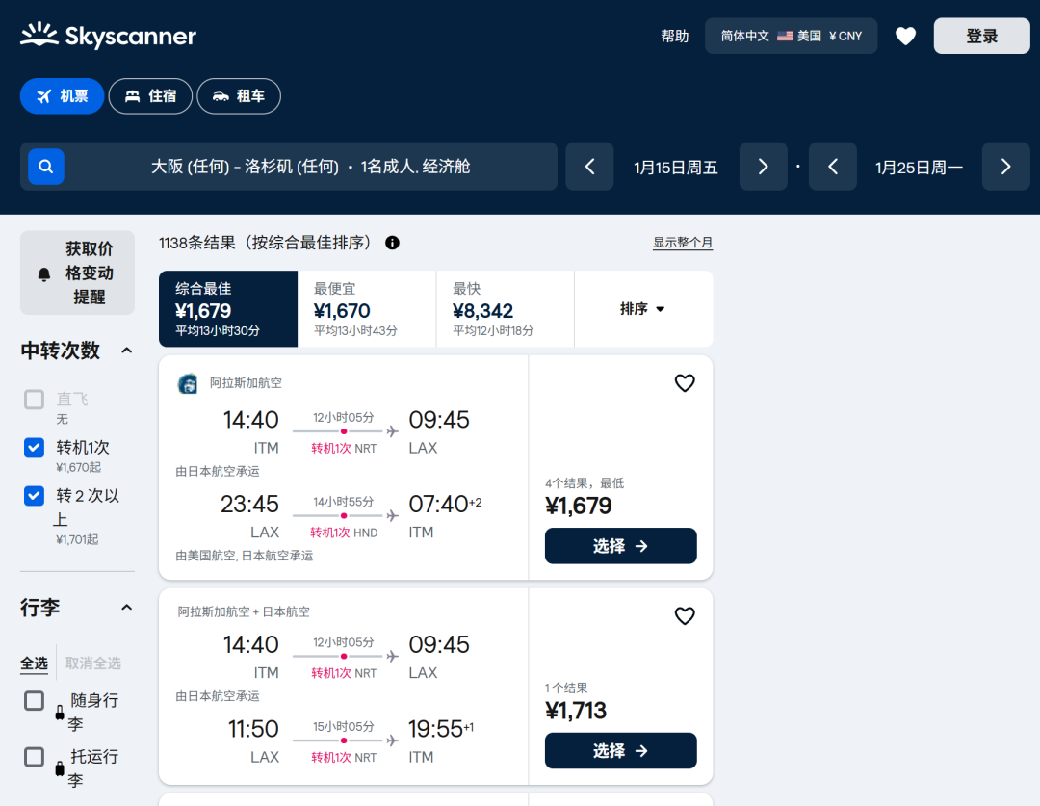Click 选择 for the ¥1,713 flight
Screen dimensions: 1040x806
click(x=621, y=751)
